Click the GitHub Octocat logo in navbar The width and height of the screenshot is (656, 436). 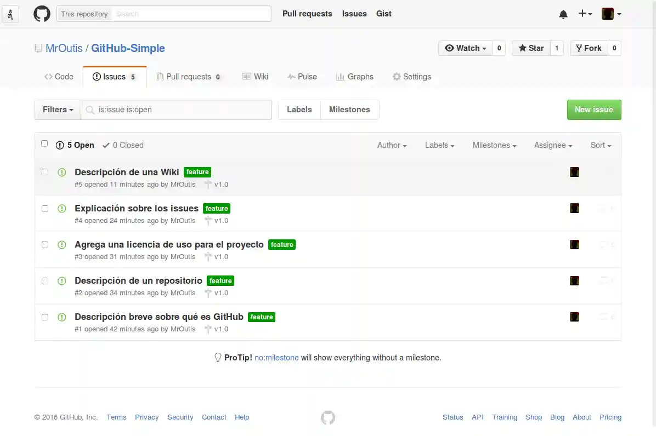pyautogui.click(x=42, y=14)
